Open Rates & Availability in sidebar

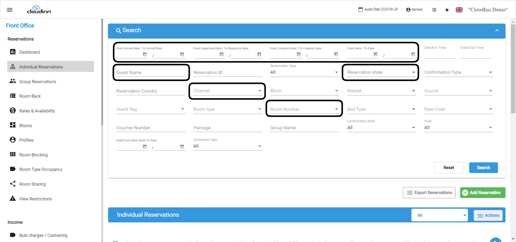[x=50, y=111]
